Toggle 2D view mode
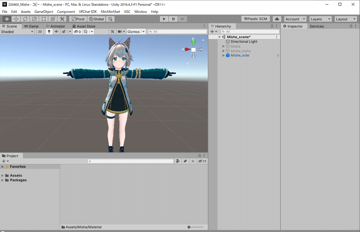 tap(40, 31)
